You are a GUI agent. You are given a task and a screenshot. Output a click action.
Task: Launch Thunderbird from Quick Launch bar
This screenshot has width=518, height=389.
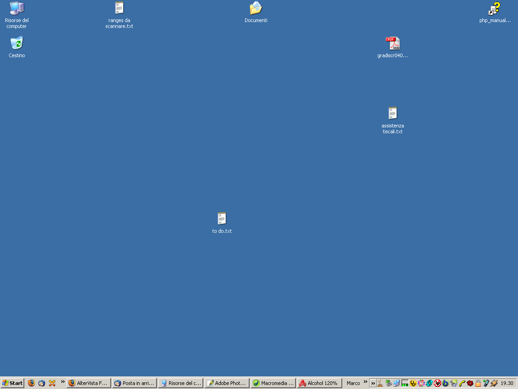[42, 383]
